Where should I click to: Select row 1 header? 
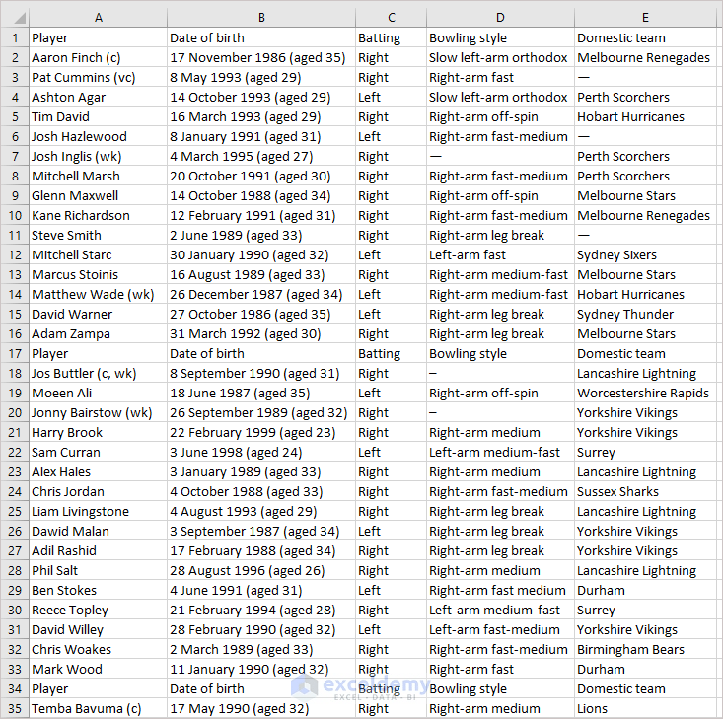tap(15, 37)
